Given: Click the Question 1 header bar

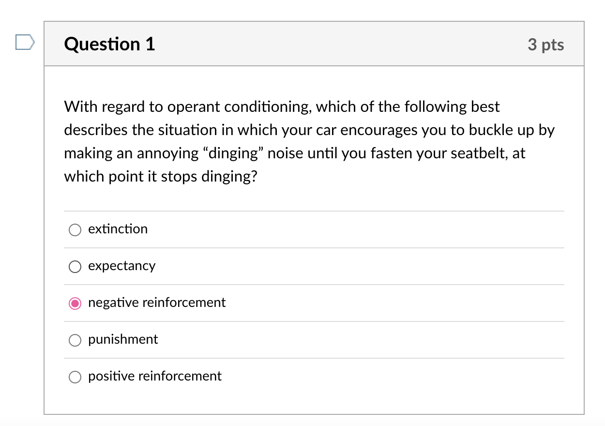Looking at the screenshot, I should point(314,44).
